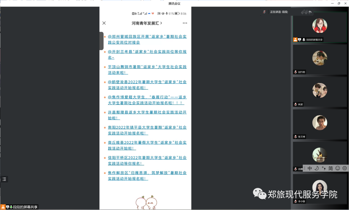Click the gray collapse handle left of article
The width and height of the screenshot is (349, 210).
(101, 41)
